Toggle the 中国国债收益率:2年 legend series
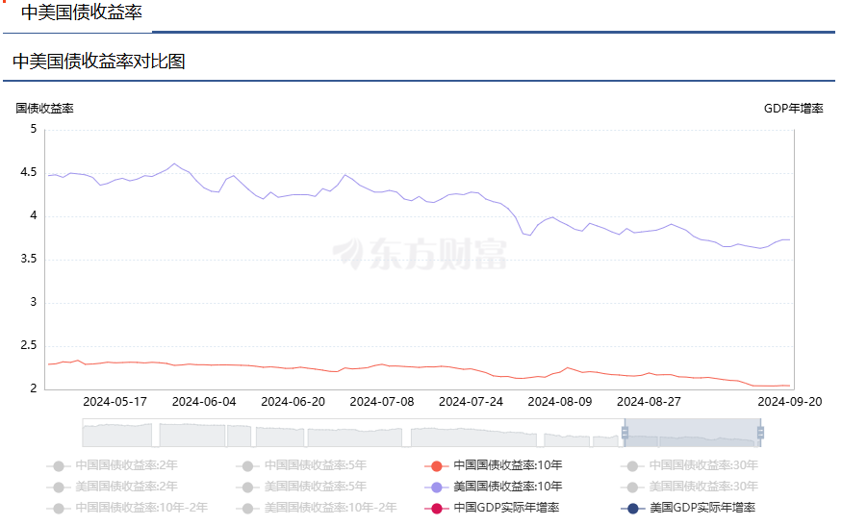Screen dimensions: 867x525 113,465
